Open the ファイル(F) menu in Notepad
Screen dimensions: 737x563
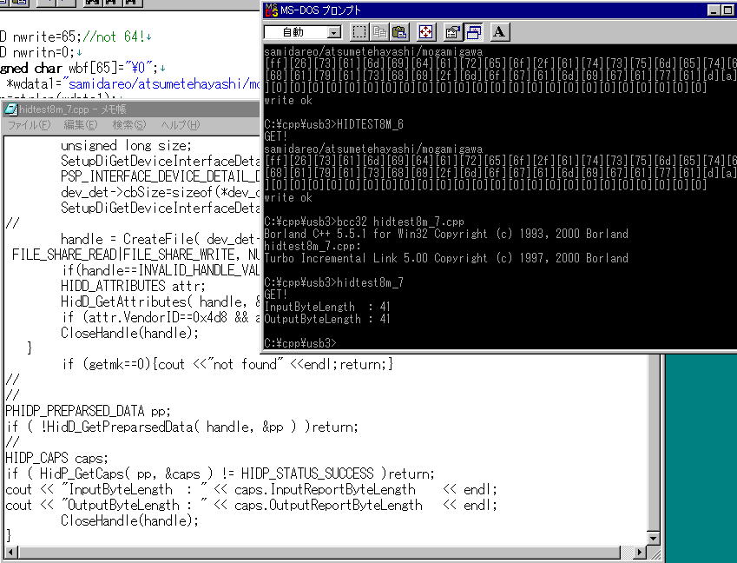pyautogui.click(x=30, y=124)
